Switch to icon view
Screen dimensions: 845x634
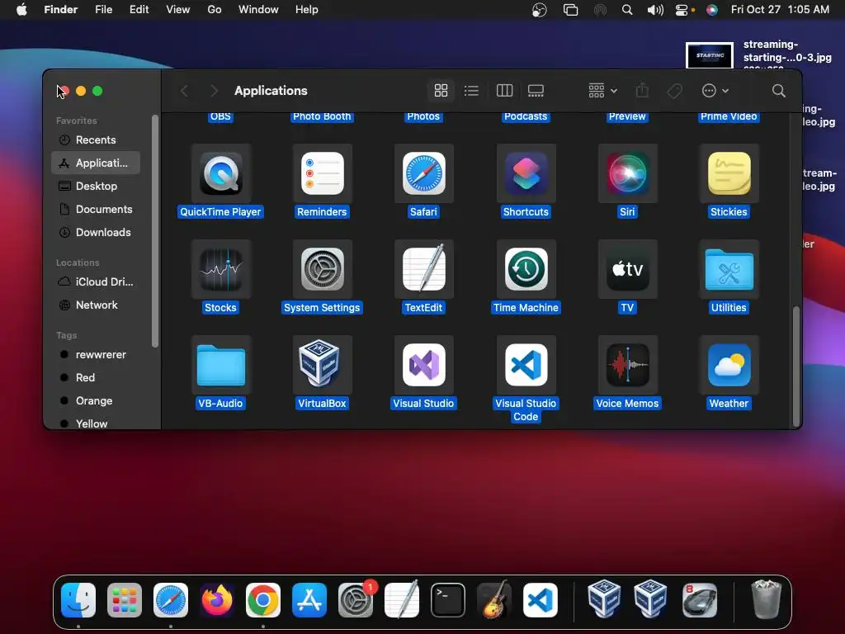[441, 91]
